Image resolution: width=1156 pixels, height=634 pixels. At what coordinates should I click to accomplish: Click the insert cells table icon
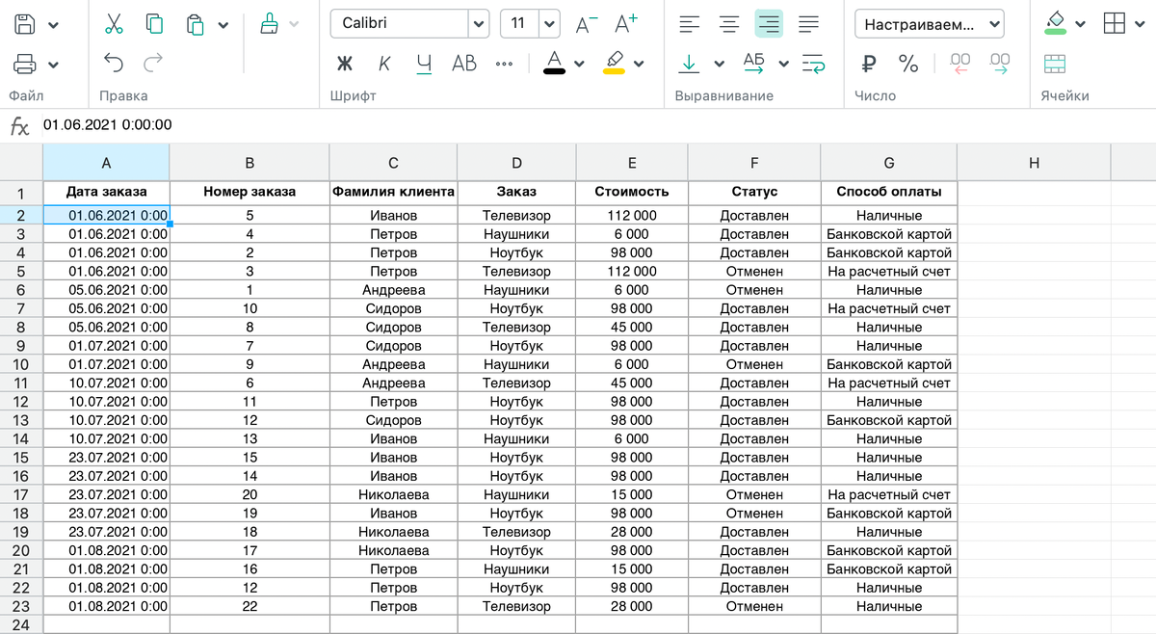[x=1055, y=64]
